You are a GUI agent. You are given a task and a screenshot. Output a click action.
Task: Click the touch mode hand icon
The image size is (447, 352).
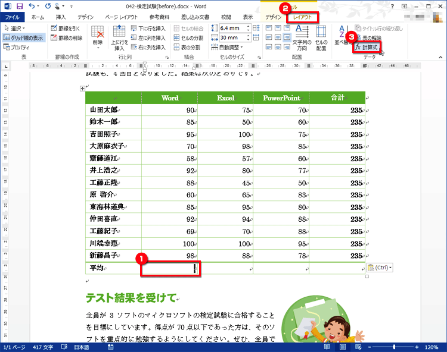[x=57, y=6]
